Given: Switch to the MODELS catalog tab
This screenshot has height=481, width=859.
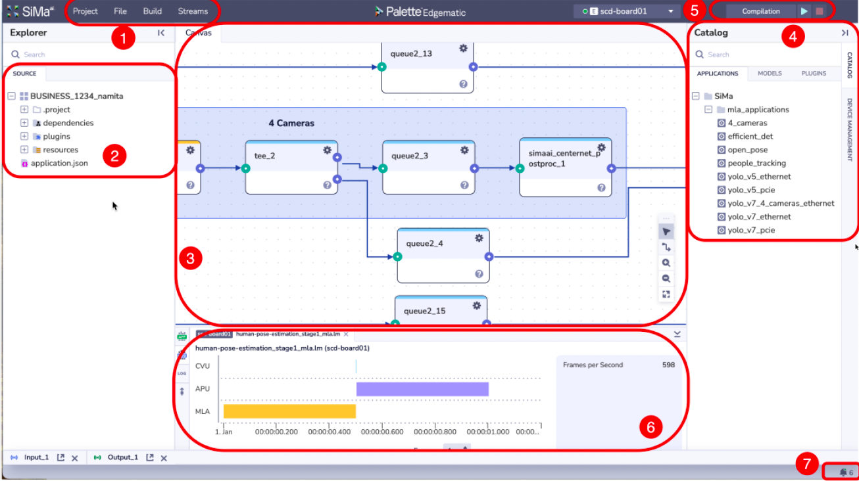Looking at the screenshot, I should tap(770, 73).
